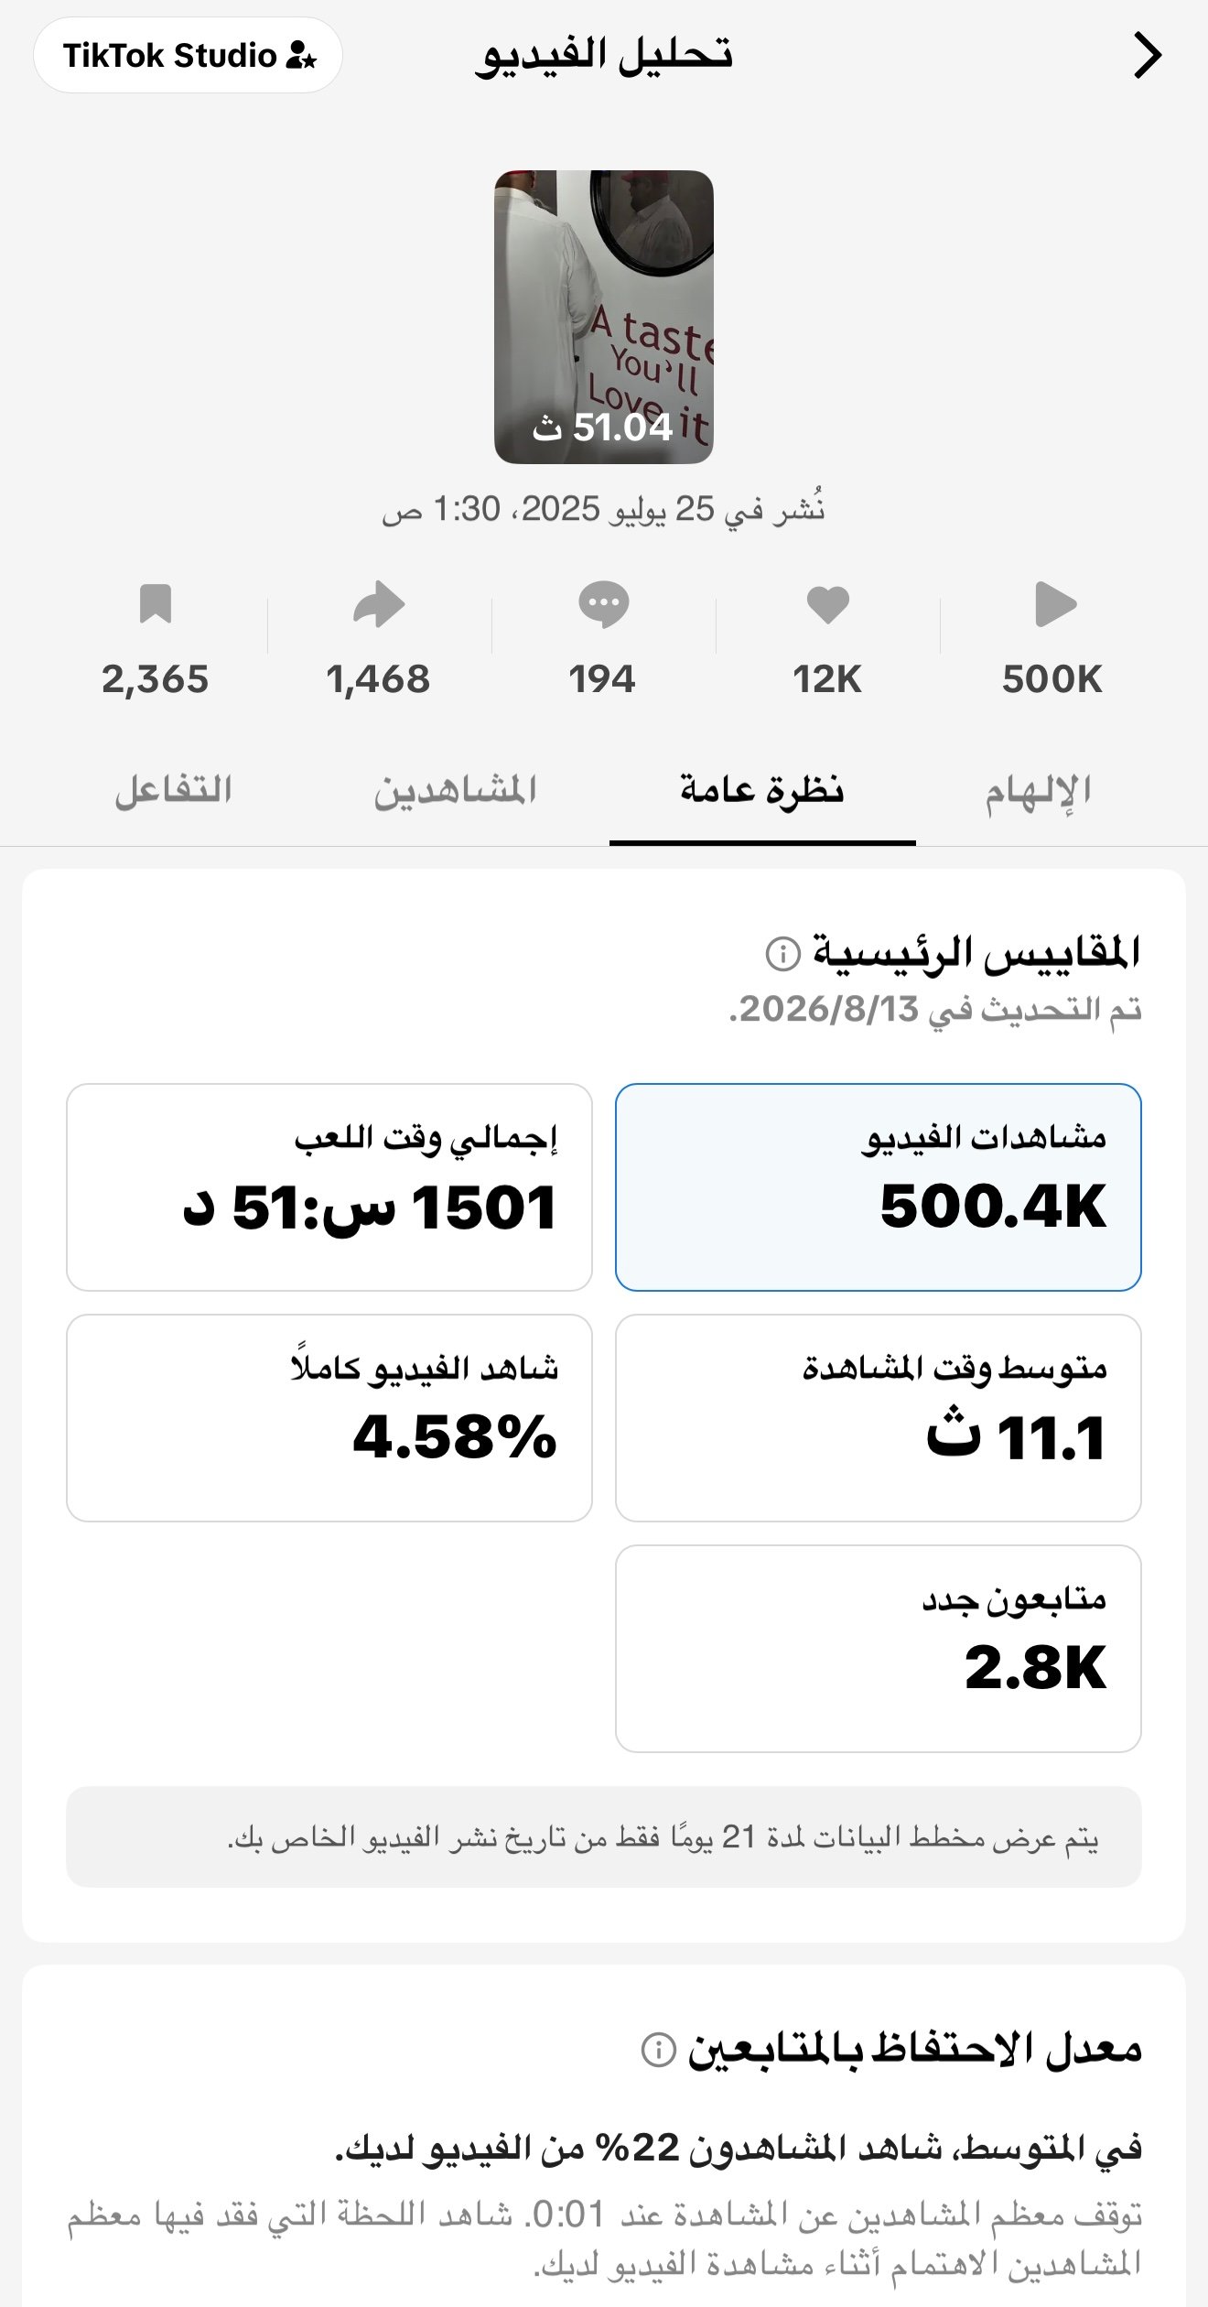Open the info icon beside معدل الاحتفاظ بالمتابعين
Viewport: 1208px width, 2307px height.
(x=659, y=2051)
